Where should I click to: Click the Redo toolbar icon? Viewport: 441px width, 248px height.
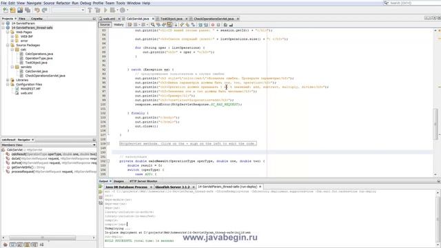click(44, 10)
